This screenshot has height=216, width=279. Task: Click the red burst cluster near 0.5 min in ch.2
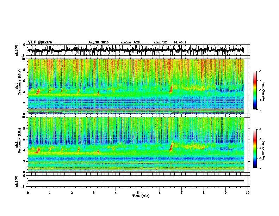coord(38,150)
